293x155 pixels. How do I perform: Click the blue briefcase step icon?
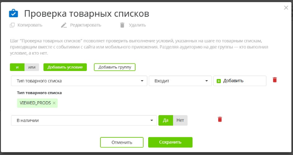point(14,13)
